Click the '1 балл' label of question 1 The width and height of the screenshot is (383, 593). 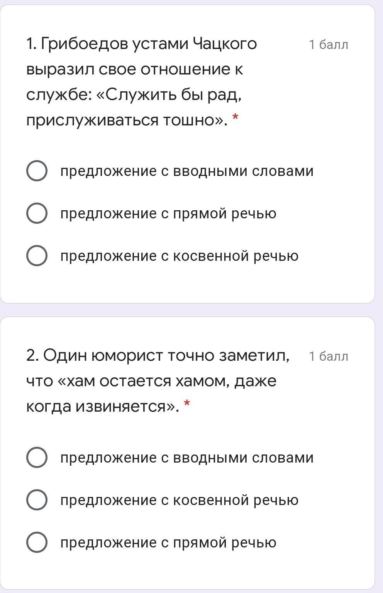tap(328, 45)
